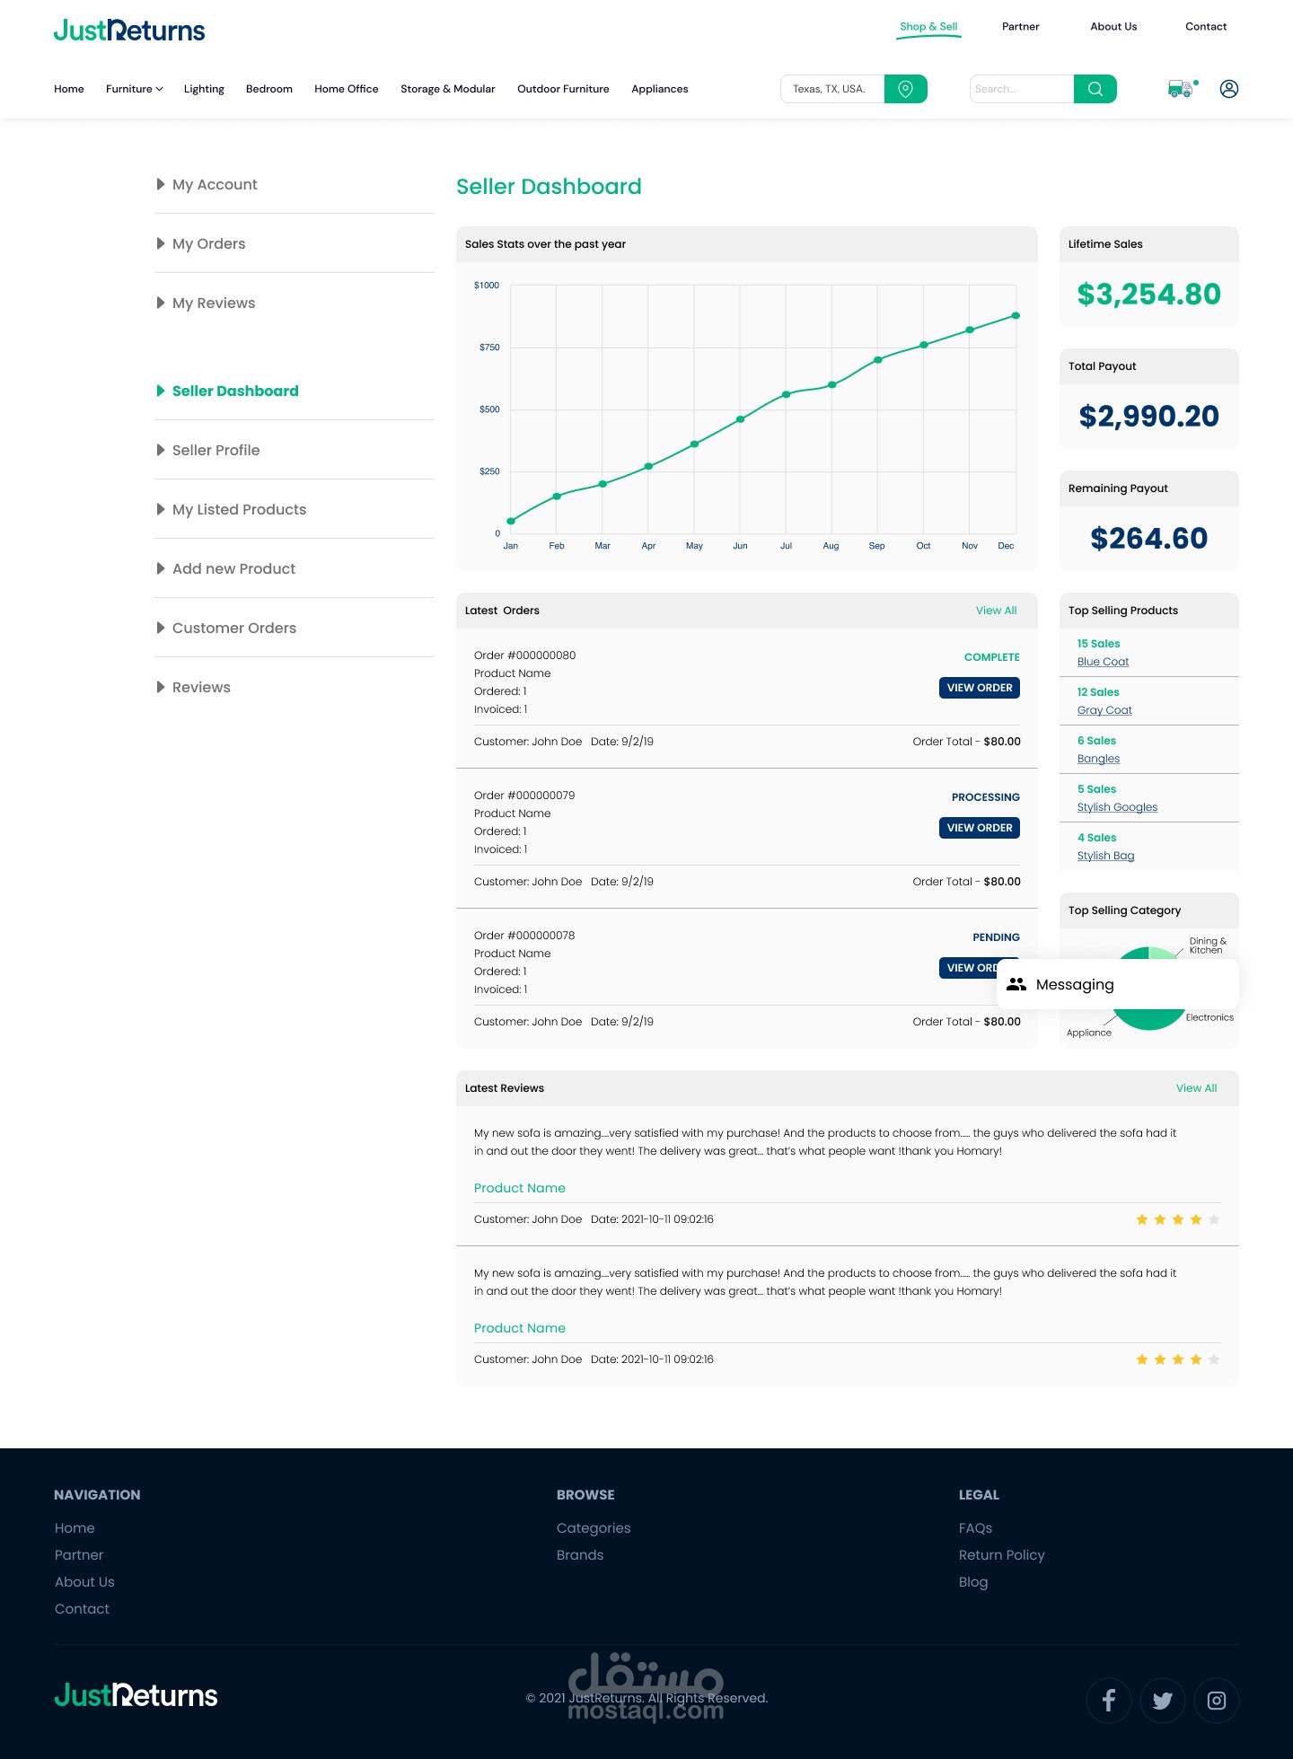
Task: View order #000000079
Action: (980, 828)
